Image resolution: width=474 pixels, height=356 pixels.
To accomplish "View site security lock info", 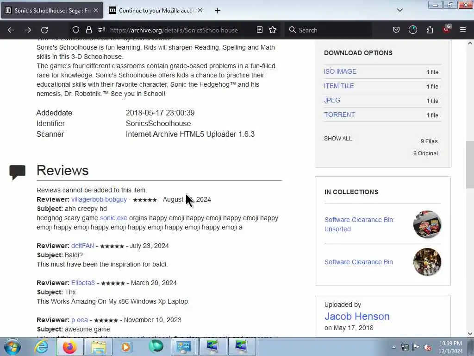I will click(x=88, y=30).
